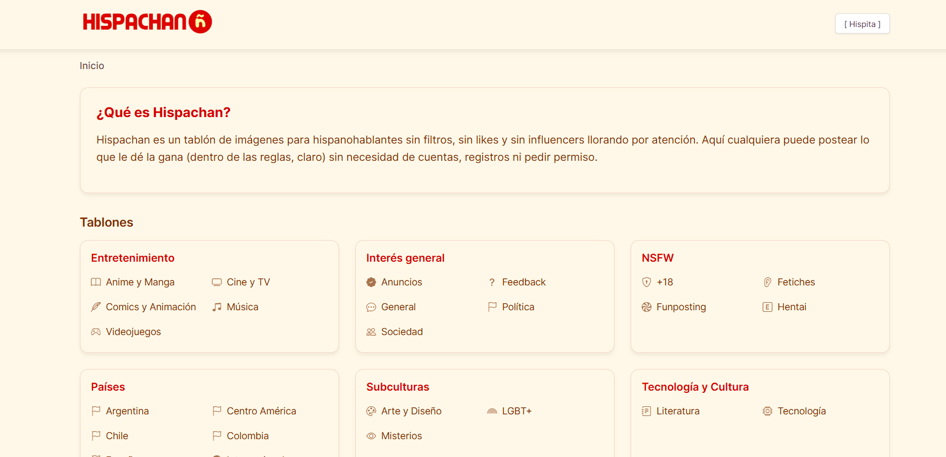
Task: Open the Hentai board
Action: (x=792, y=306)
